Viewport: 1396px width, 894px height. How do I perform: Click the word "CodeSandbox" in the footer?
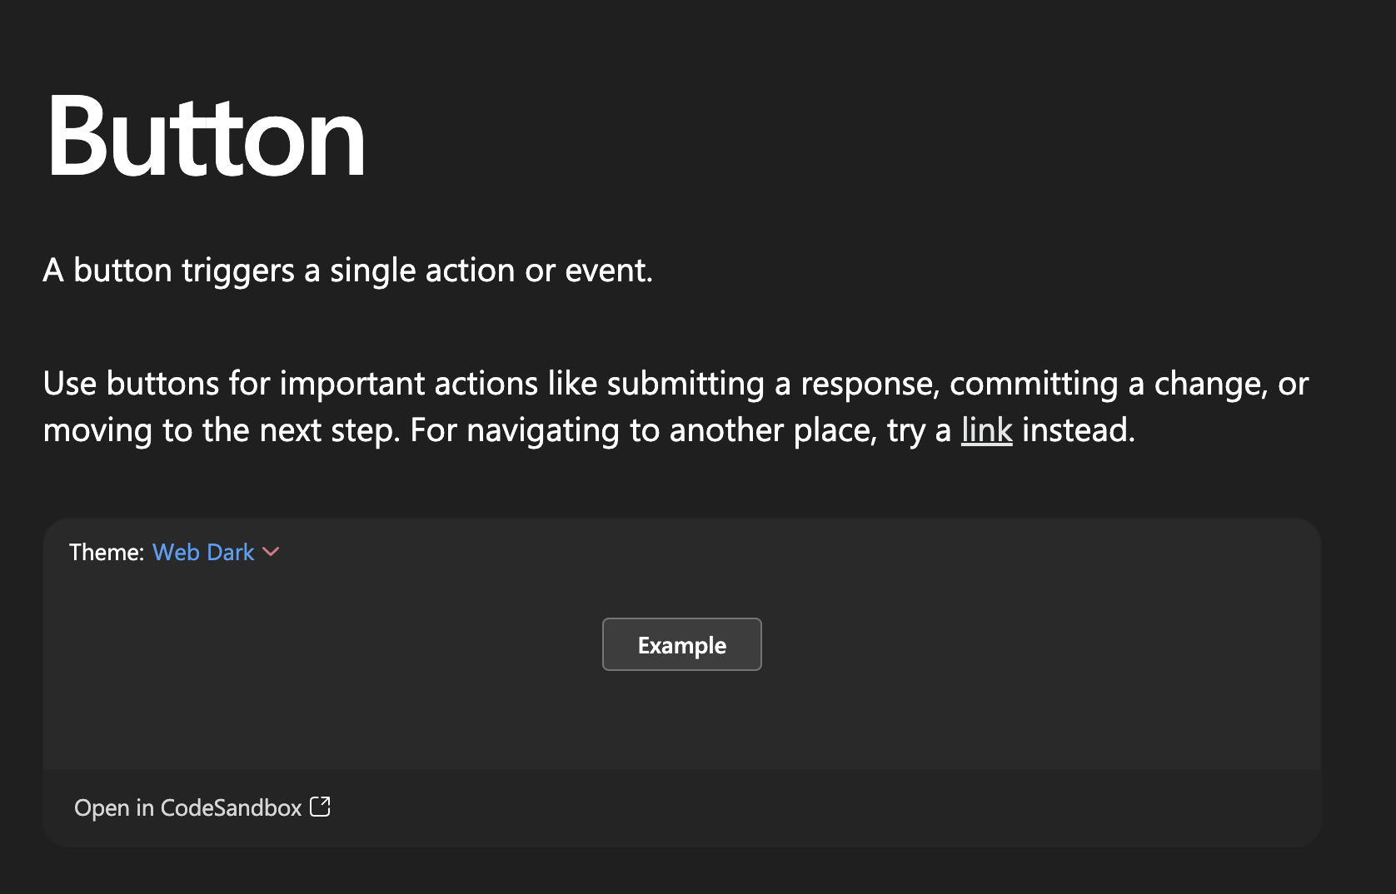coord(231,807)
